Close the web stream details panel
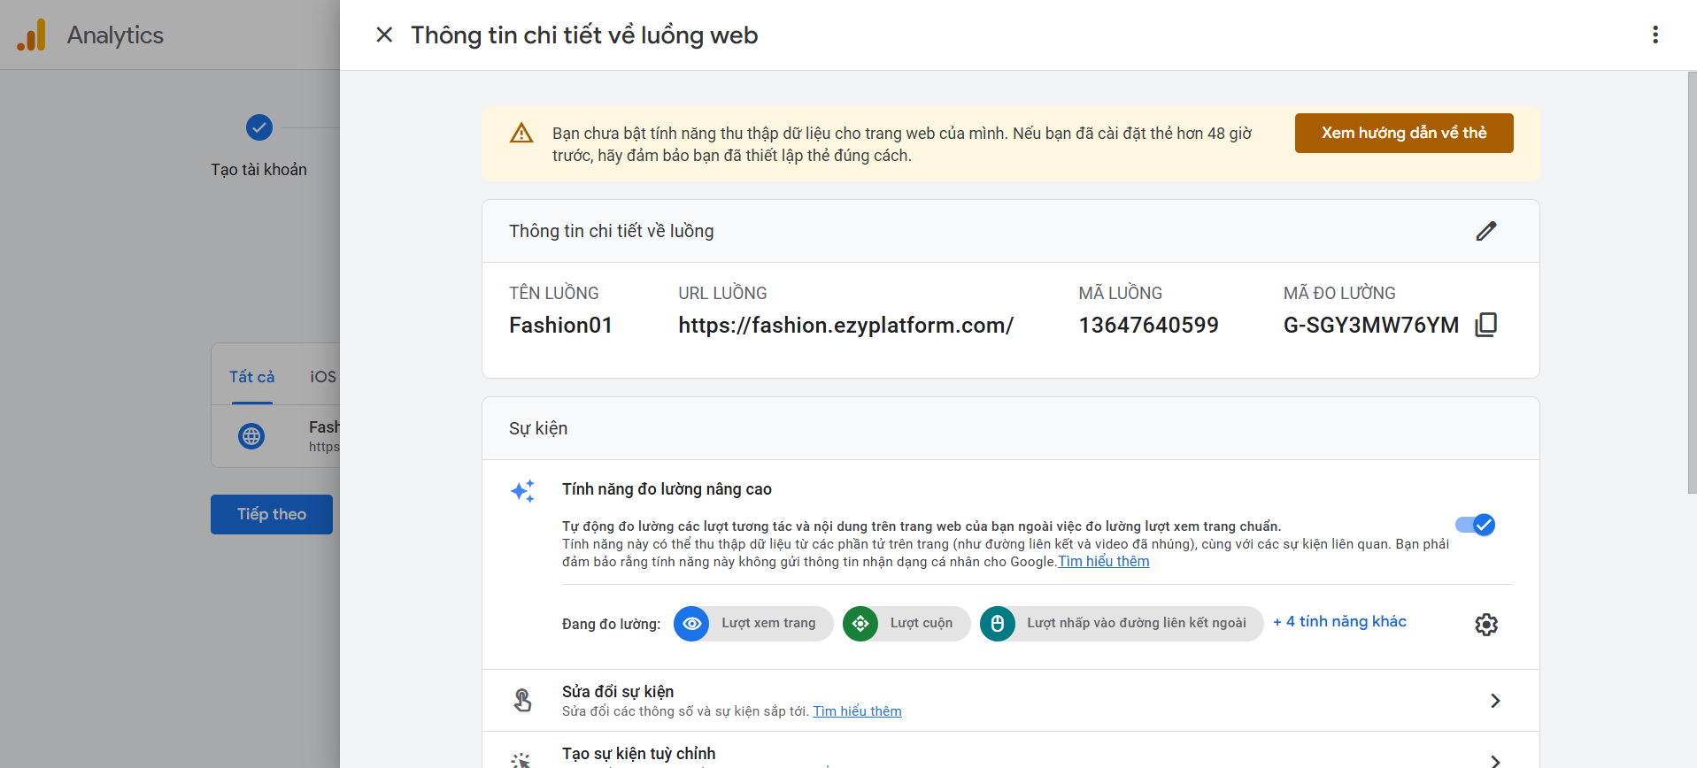This screenshot has height=768, width=1697. coord(384,35)
